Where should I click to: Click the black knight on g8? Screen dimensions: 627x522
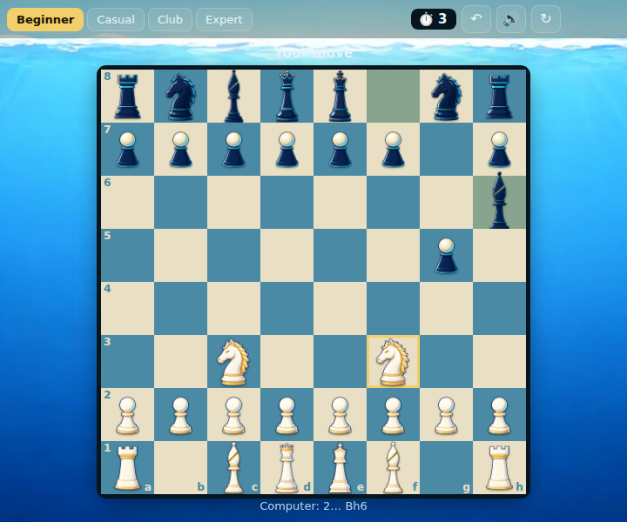tap(446, 96)
